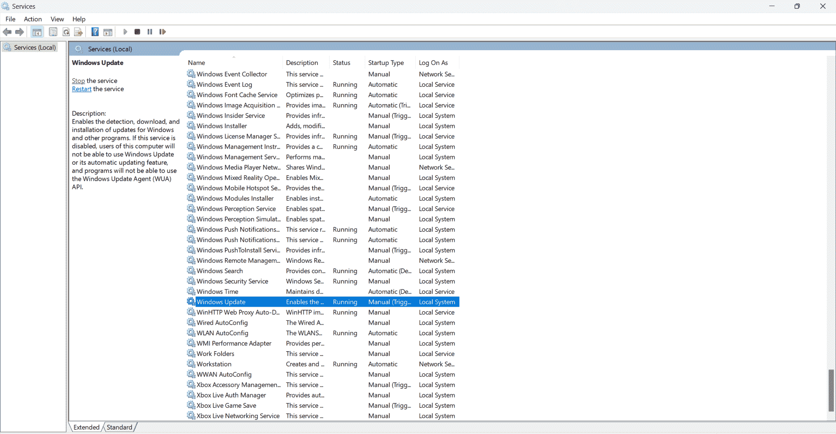The width and height of the screenshot is (836, 434).
Task: Click the Export List toolbar icon
Action: click(78, 32)
